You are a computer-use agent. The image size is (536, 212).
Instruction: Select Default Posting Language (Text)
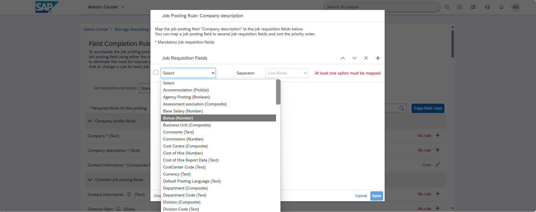coord(218,181)
